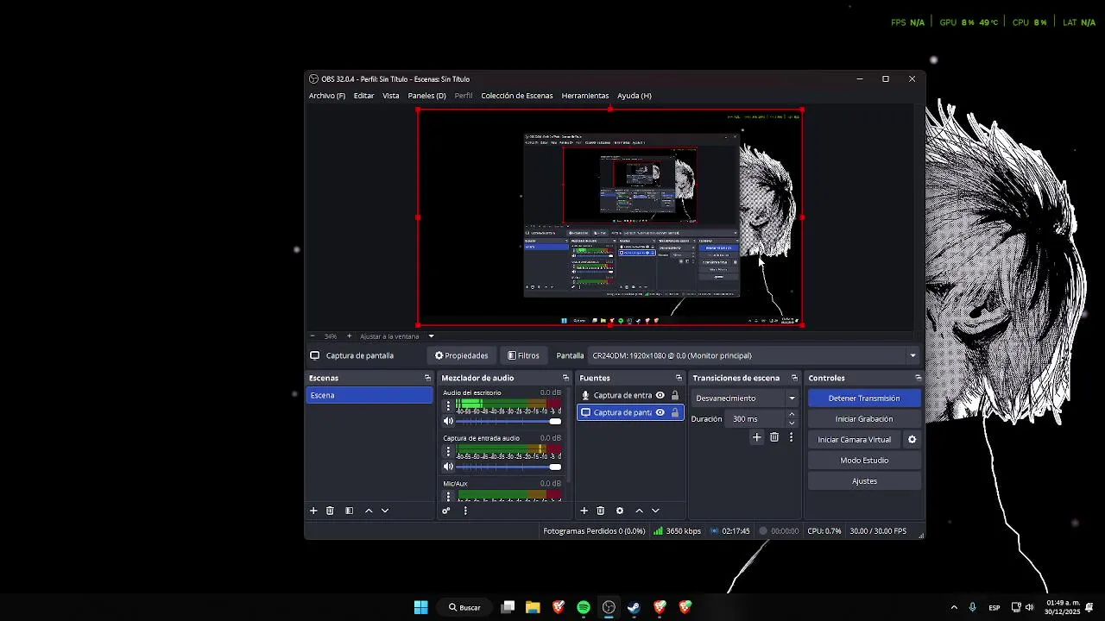Viewport: 1105px width, 621px height.
Task: Undock the Controles panel
Action: click(918, 378)
